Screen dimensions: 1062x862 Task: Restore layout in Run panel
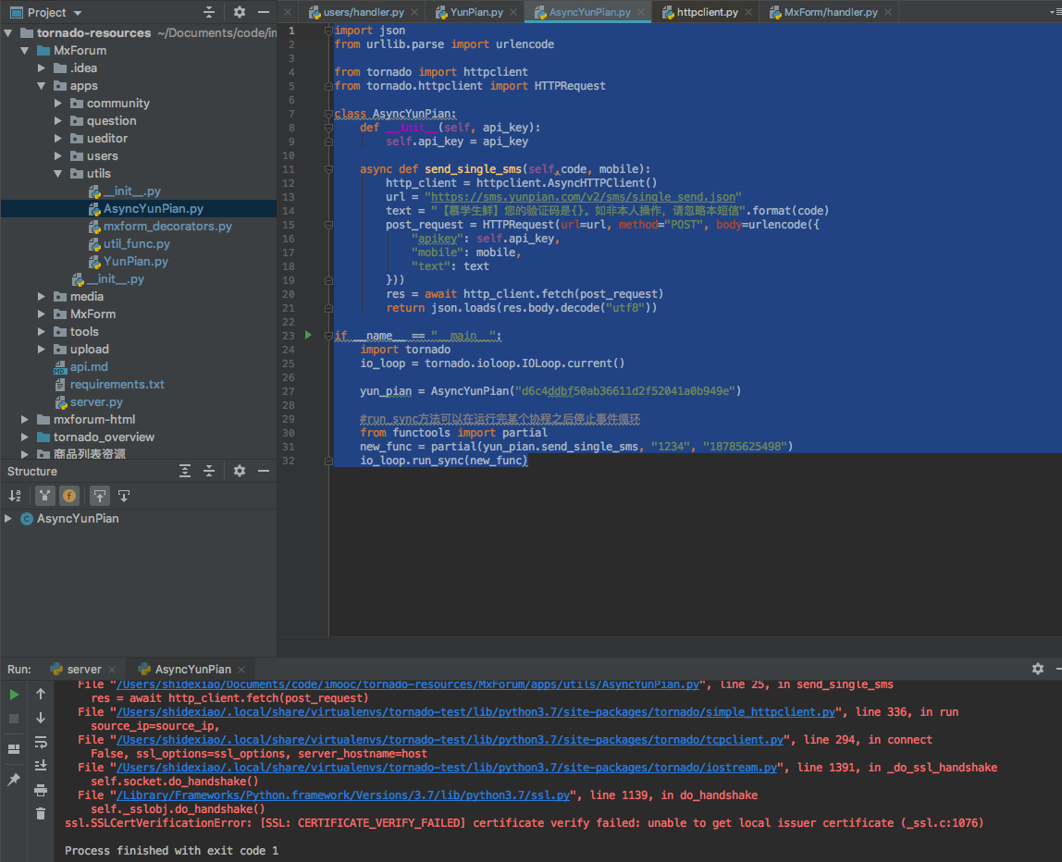[x=14, y=749]
